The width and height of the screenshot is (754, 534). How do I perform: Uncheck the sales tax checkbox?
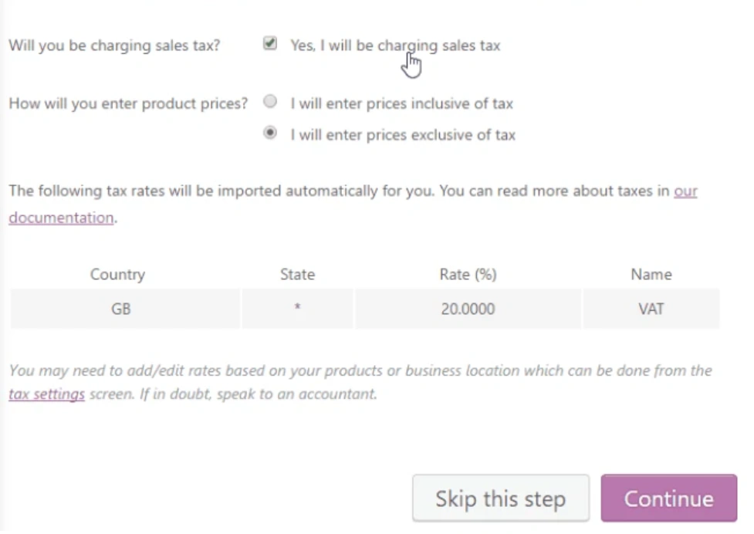269,44
